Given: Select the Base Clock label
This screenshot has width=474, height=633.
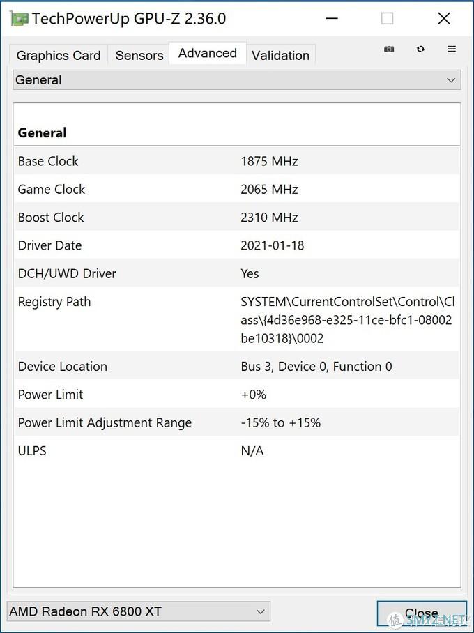Looking at the screenshot, I should coord(48,161).
